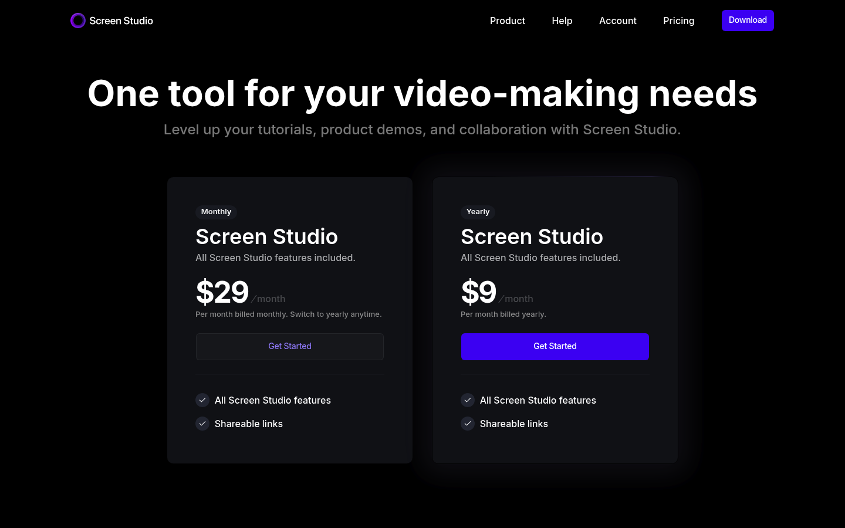Viewport: 845px width, 528px height.
Task: Open the Product menu
Action: (508, 21)
